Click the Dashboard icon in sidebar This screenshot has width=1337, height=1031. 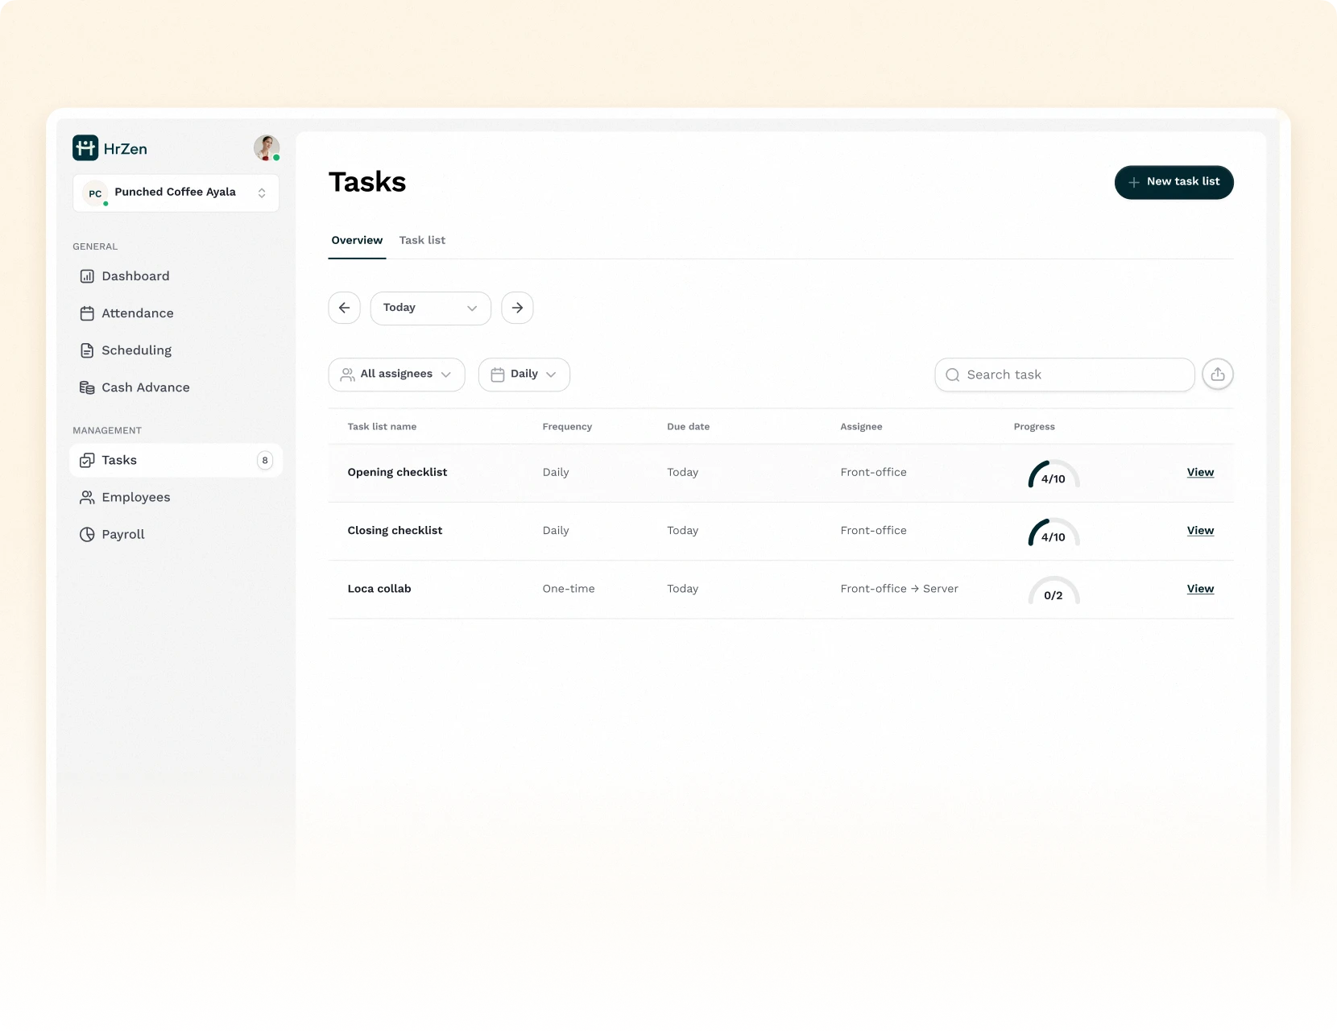point(87,276)
